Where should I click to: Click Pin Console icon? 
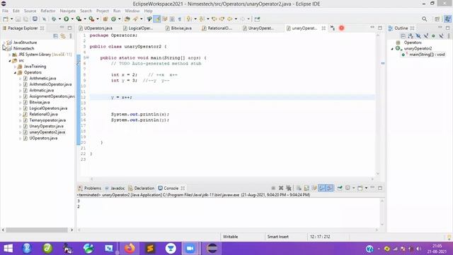340,188
